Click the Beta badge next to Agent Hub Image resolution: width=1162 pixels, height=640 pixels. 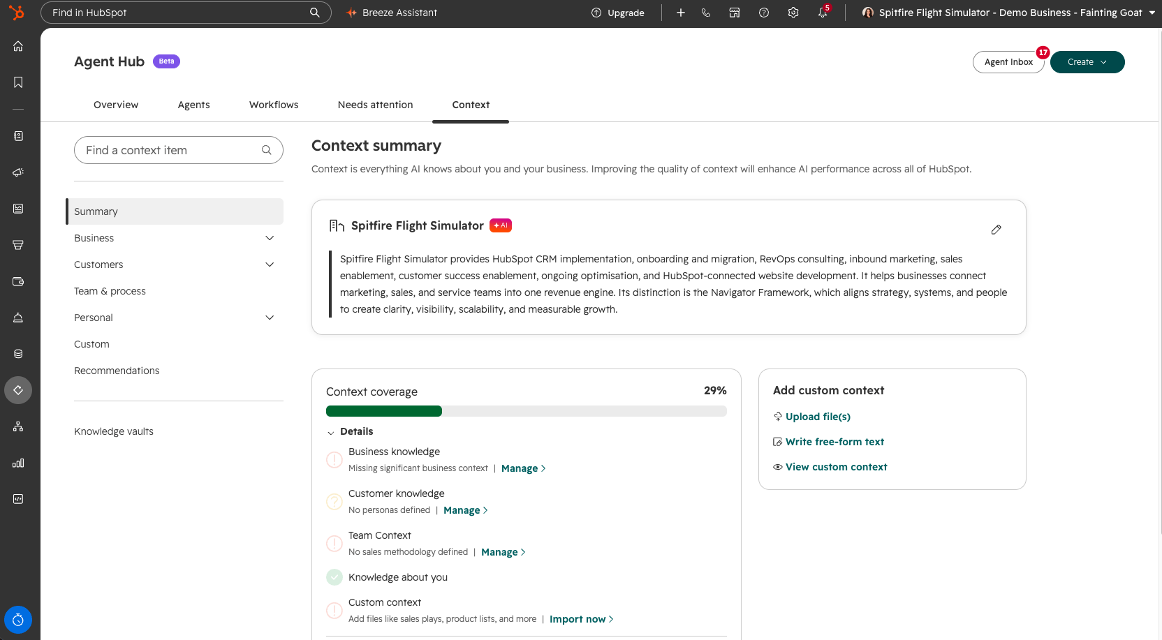point(166,61)
